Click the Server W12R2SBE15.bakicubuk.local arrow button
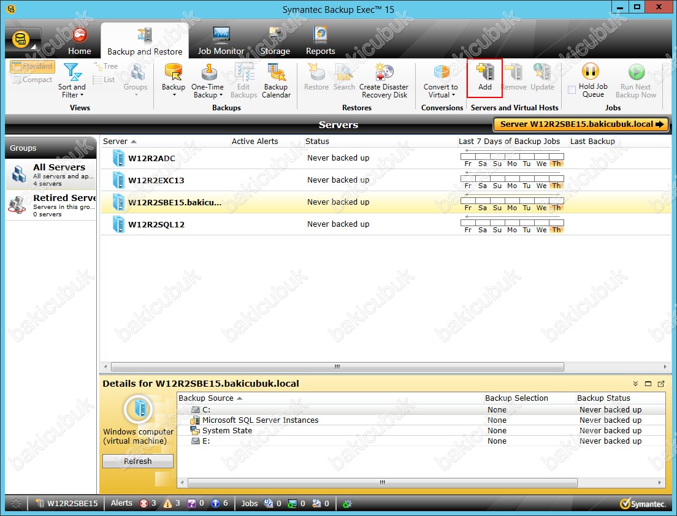The width and height of the screenshot is (677, 516). 581,124
